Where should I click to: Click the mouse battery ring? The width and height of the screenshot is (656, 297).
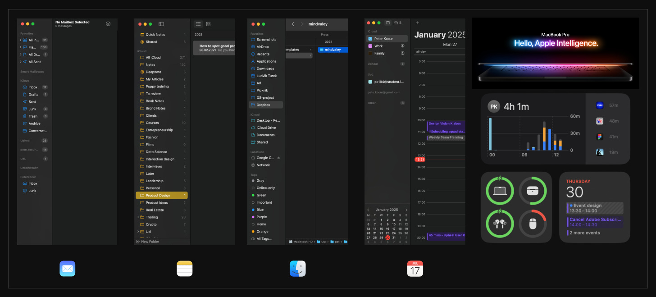tap(533, 224)
